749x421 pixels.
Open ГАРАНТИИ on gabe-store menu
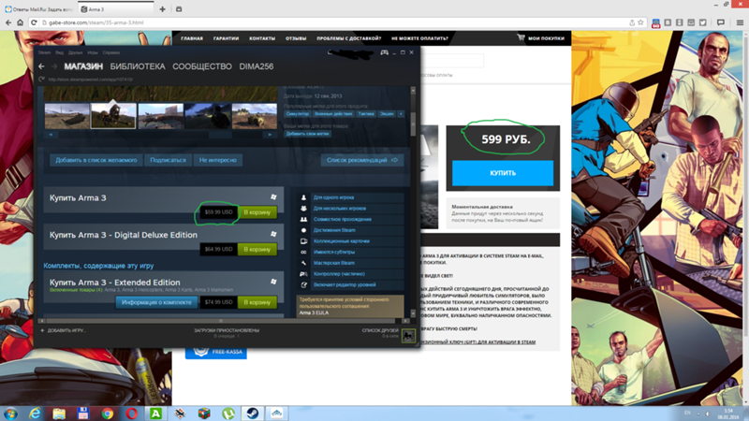pos(226,38)
